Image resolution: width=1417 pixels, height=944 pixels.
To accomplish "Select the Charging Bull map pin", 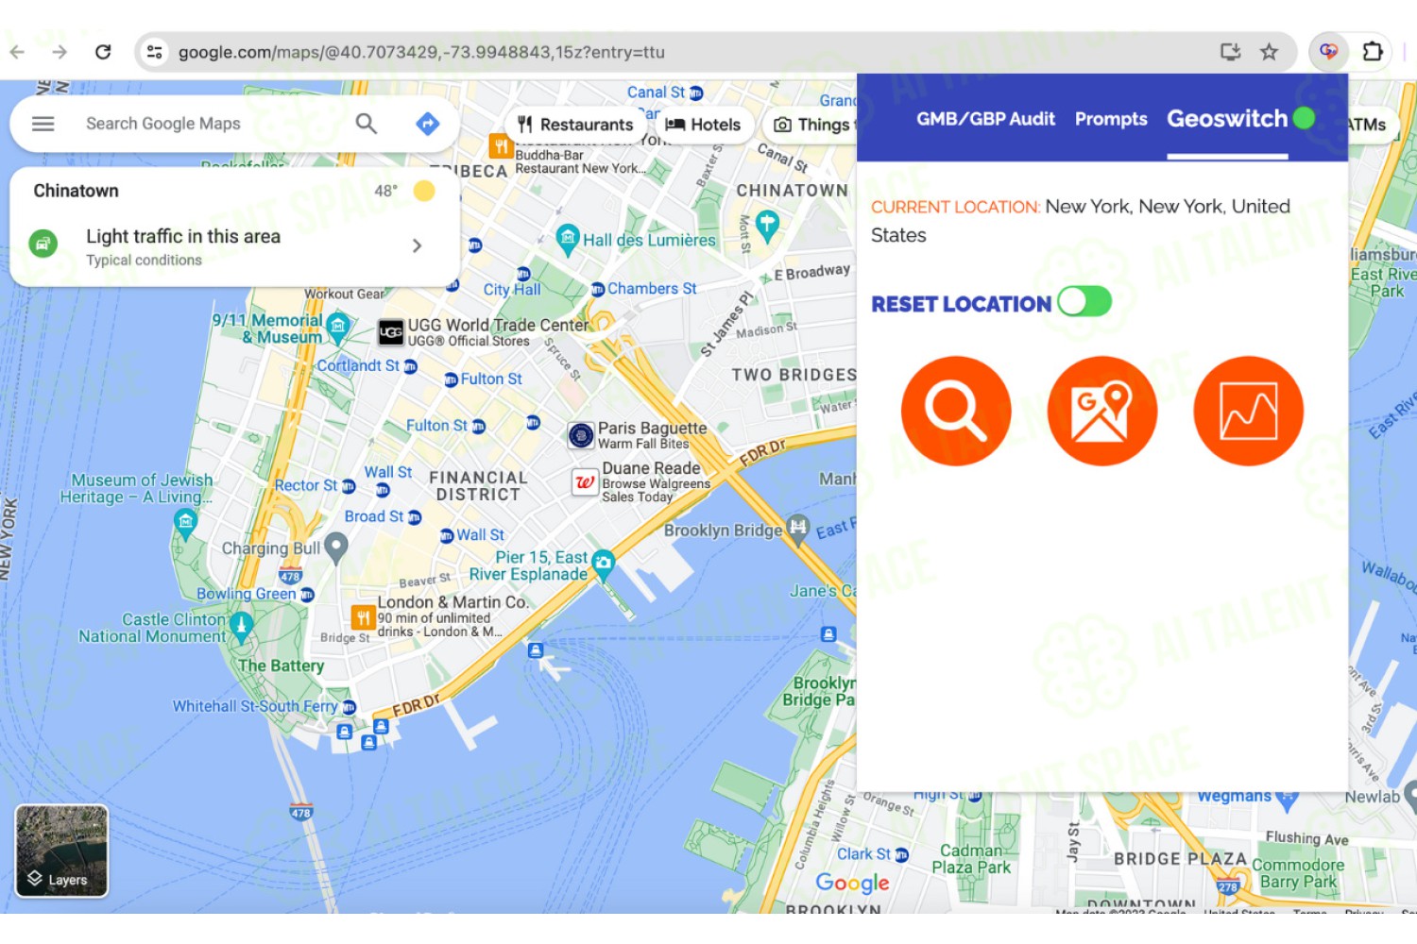I will point(335,547).
